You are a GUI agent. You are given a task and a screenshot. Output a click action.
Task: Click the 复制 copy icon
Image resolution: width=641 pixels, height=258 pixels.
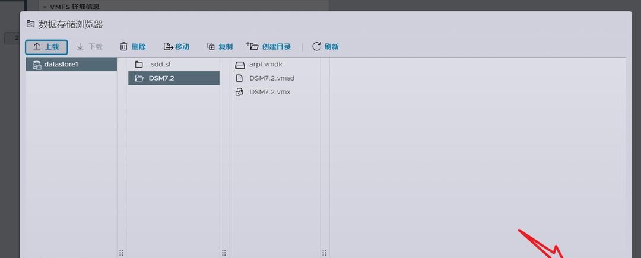(211, 47)
